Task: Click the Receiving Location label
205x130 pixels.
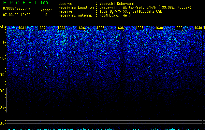Action: coord(76,7)
